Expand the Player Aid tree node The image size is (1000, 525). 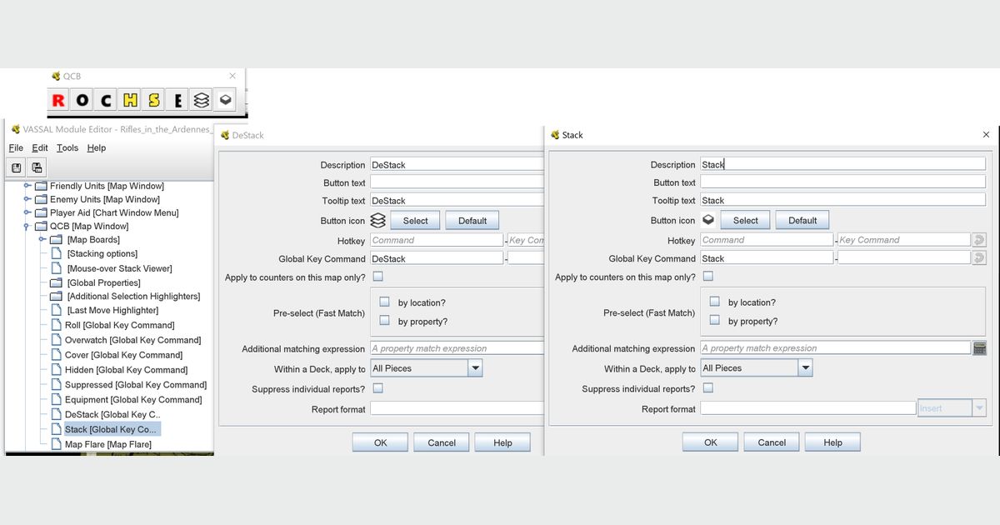click(28, 212)
